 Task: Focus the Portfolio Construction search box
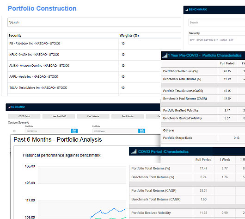(94, 22)
